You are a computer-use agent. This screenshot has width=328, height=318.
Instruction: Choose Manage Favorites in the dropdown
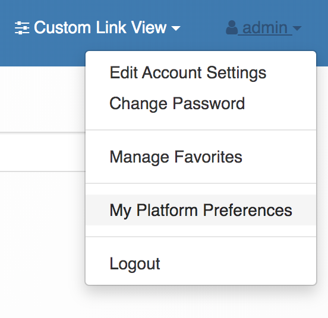(201, 157)
